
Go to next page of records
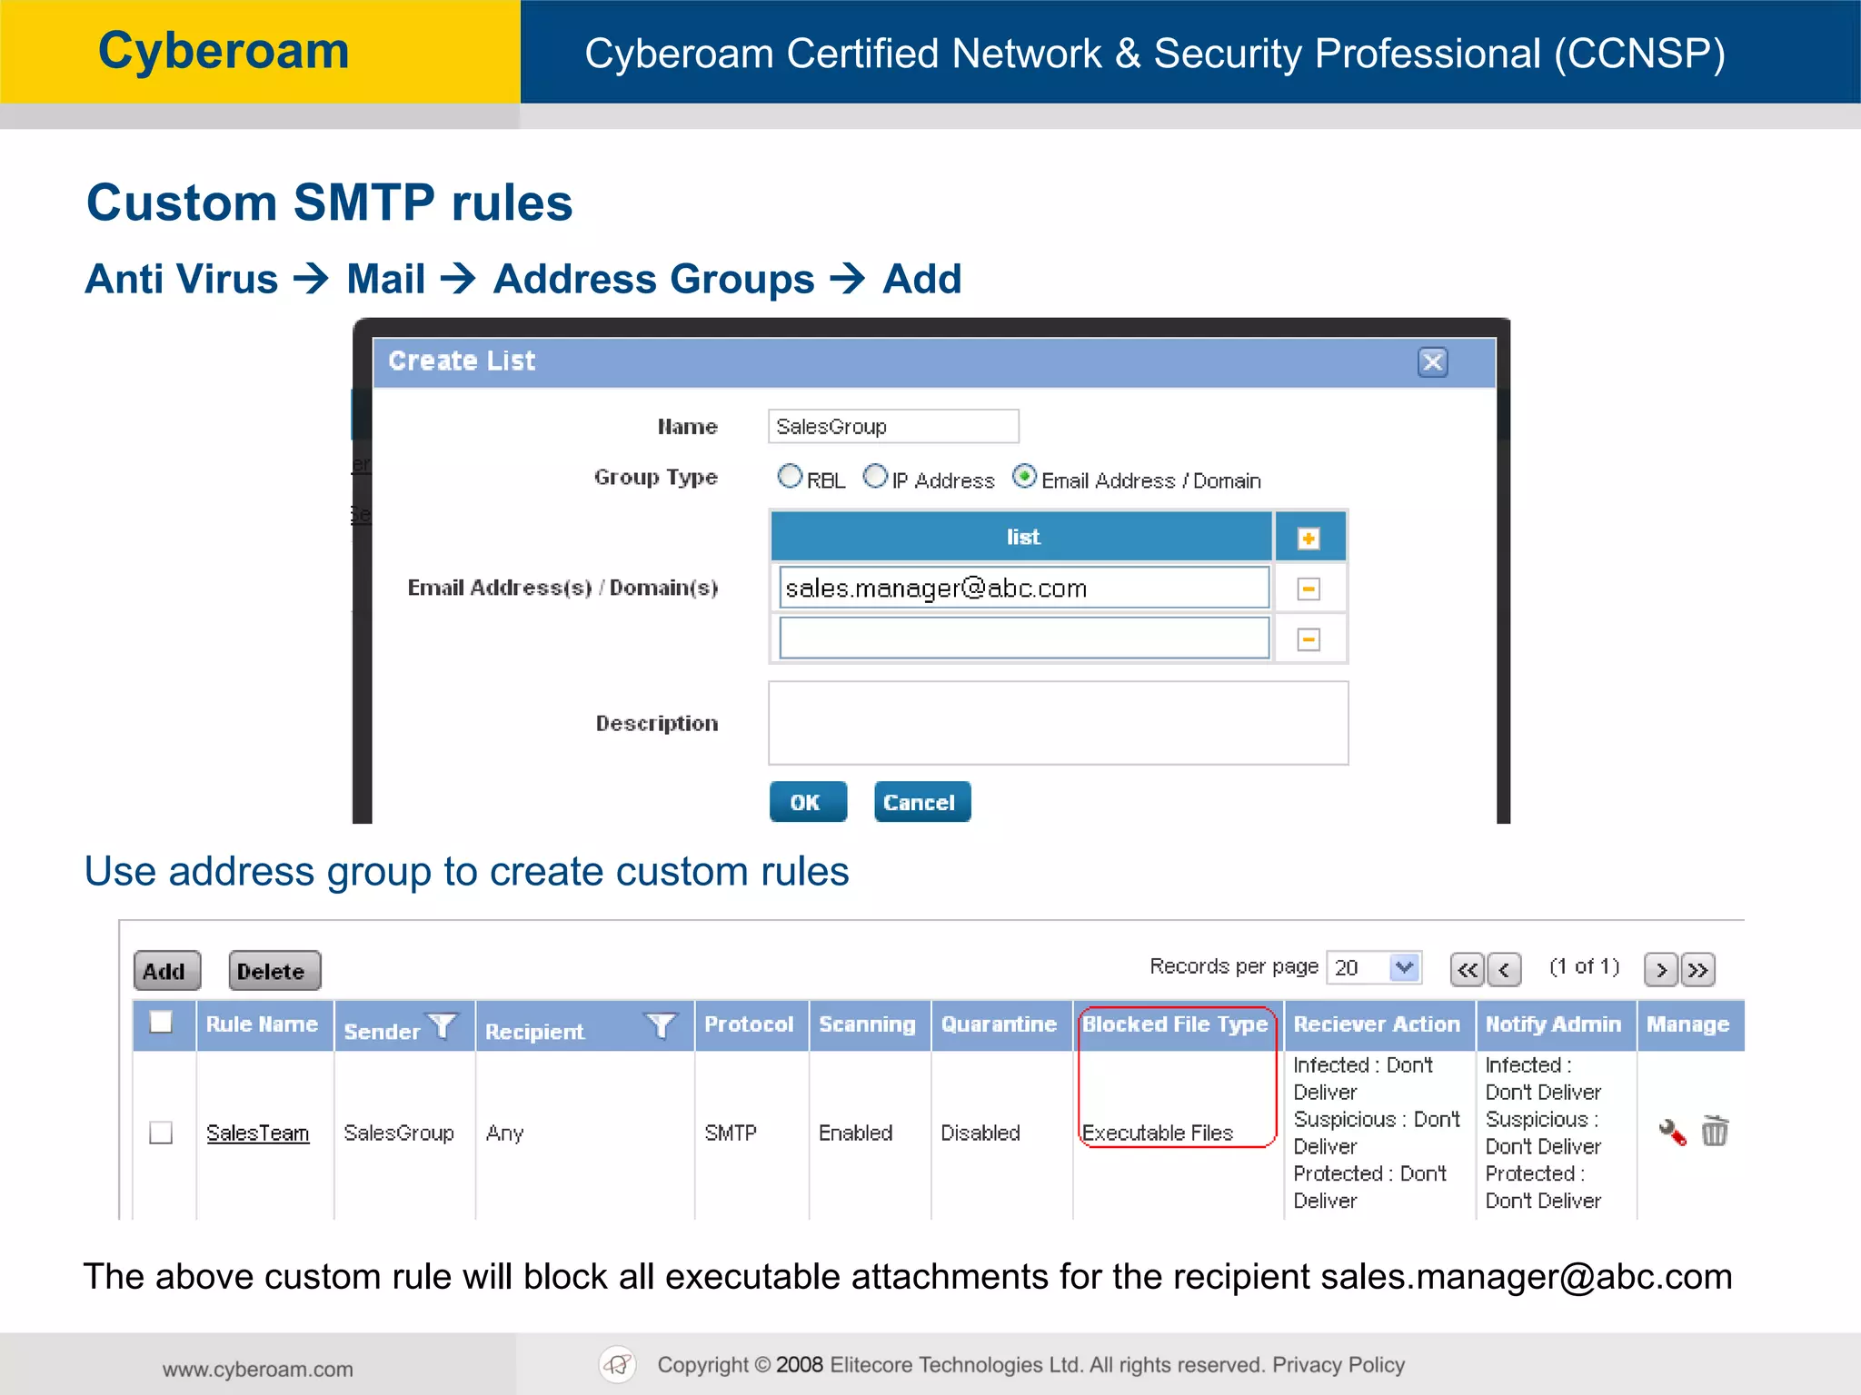click(1661, 969)
